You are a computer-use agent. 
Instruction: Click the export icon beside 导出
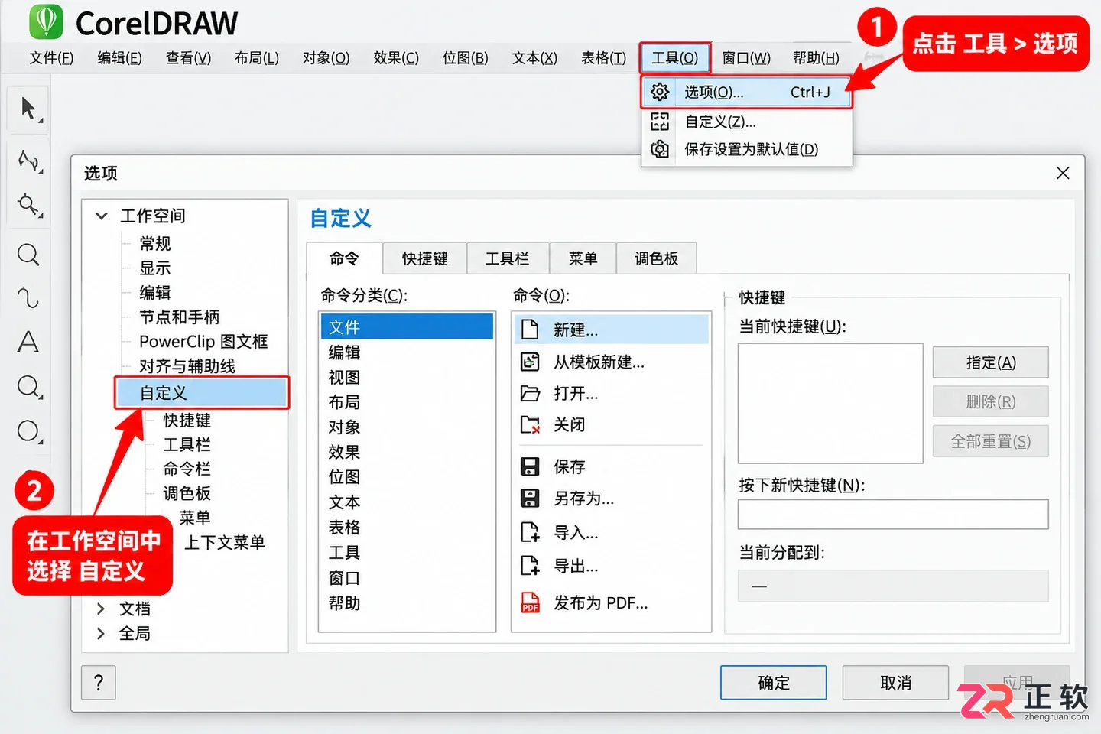(530, 566)
